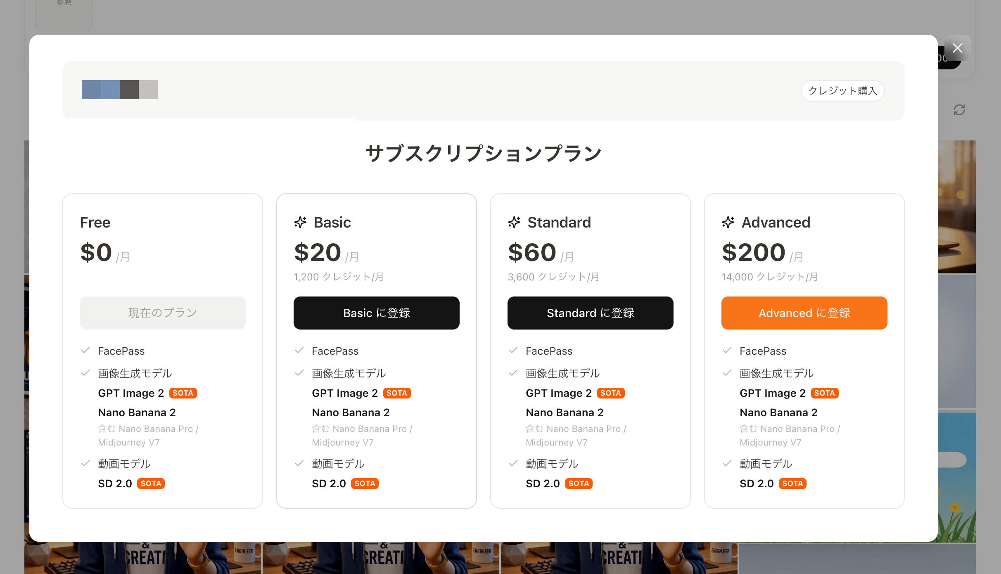
Task: Select the Free plan title
Action: (95, 223)
